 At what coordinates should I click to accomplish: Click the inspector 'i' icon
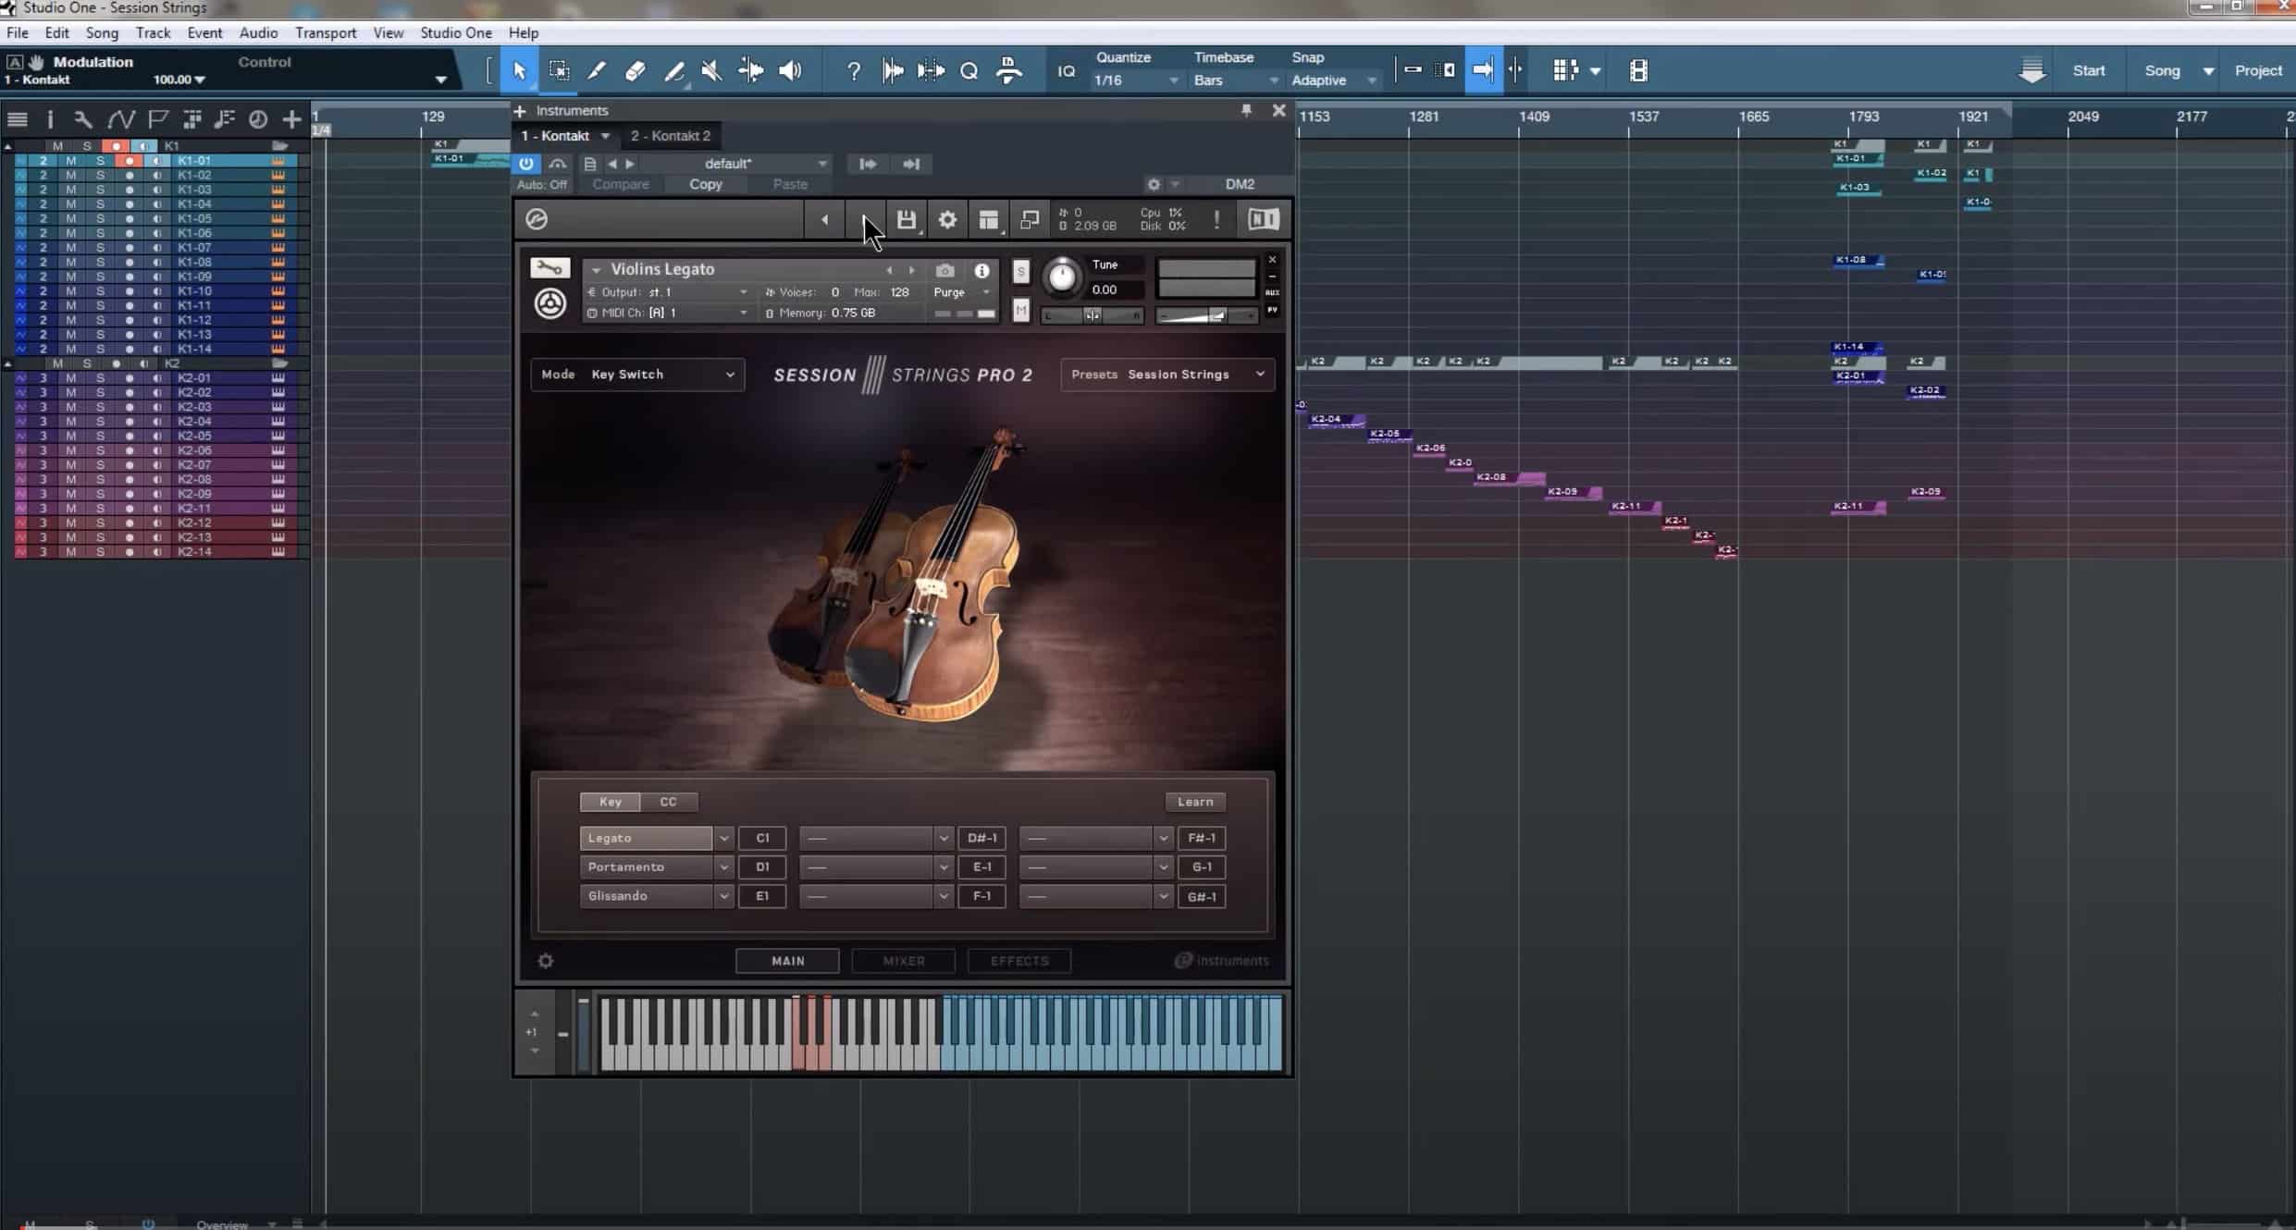50,118
